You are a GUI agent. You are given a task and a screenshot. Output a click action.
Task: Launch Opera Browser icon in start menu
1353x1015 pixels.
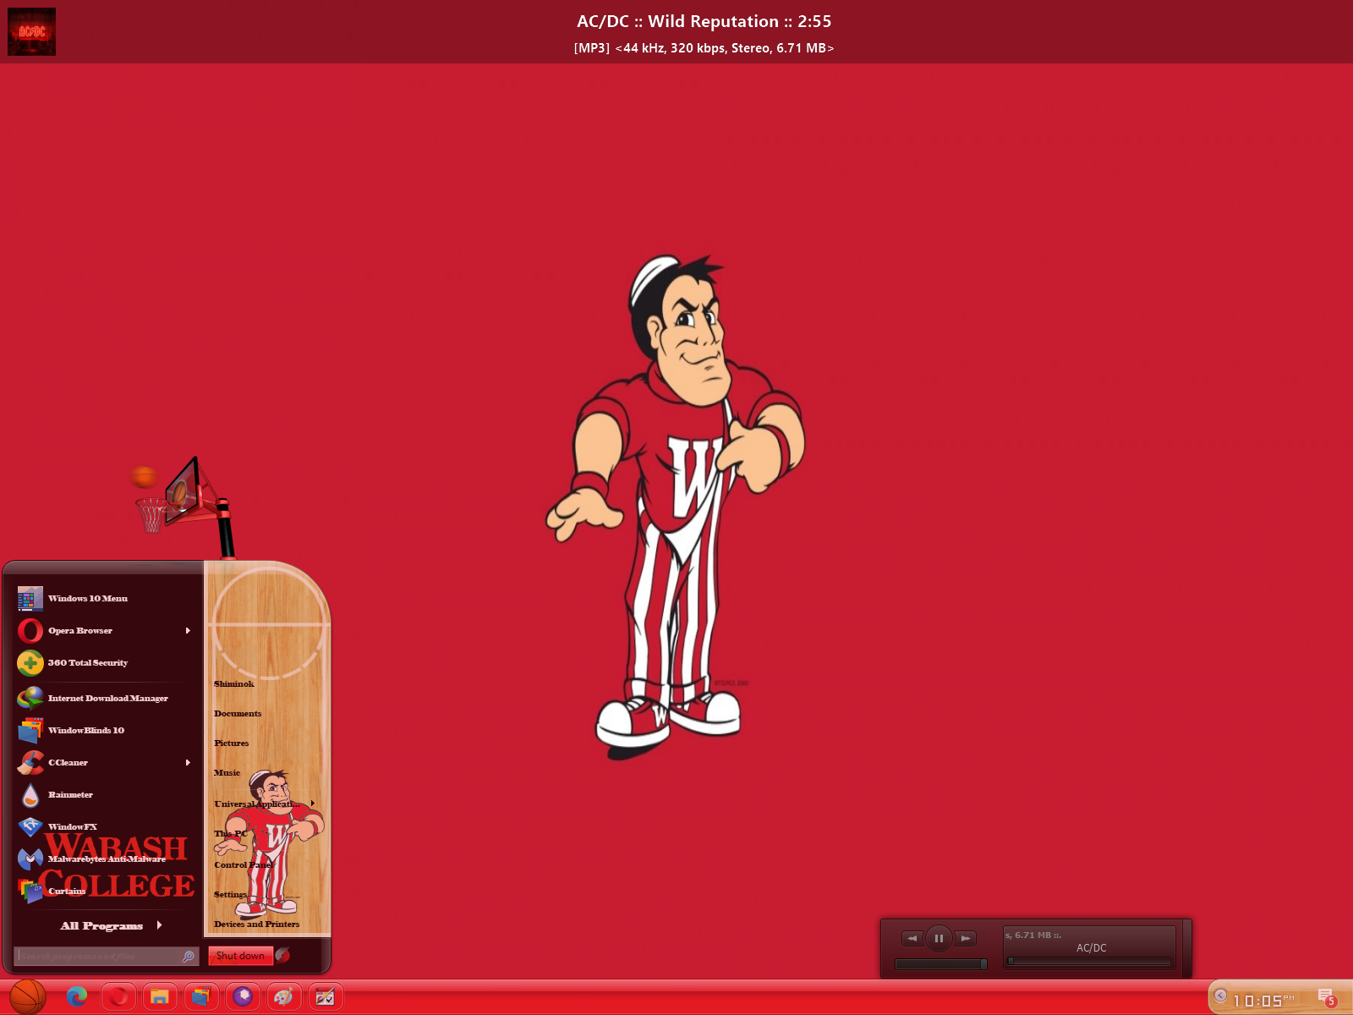tap(30, 631)
